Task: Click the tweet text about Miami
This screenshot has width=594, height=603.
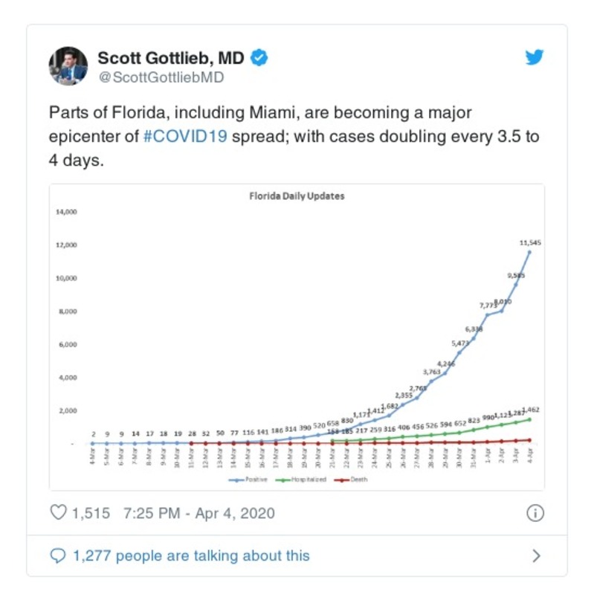Action: [294, 136]
